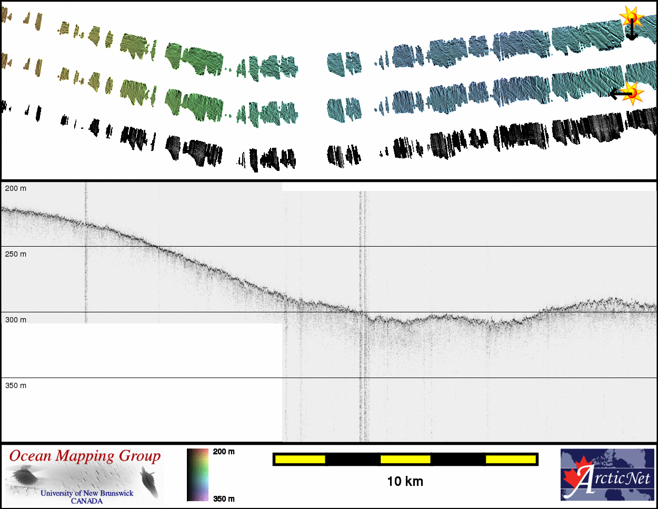Click the 300 m depth axis label
The width and height of the screenshot is (658, 509).
(x=16, y=320)
